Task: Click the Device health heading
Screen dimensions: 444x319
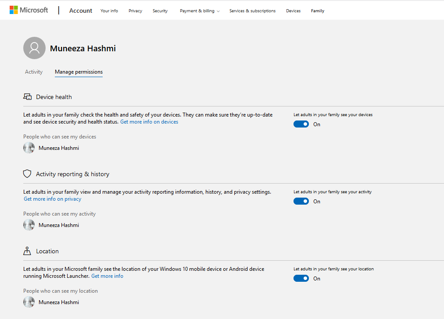Action: [x=54, y=97]
